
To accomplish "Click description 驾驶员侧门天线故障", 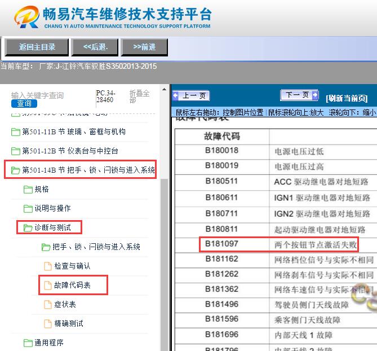I will 312,305.
